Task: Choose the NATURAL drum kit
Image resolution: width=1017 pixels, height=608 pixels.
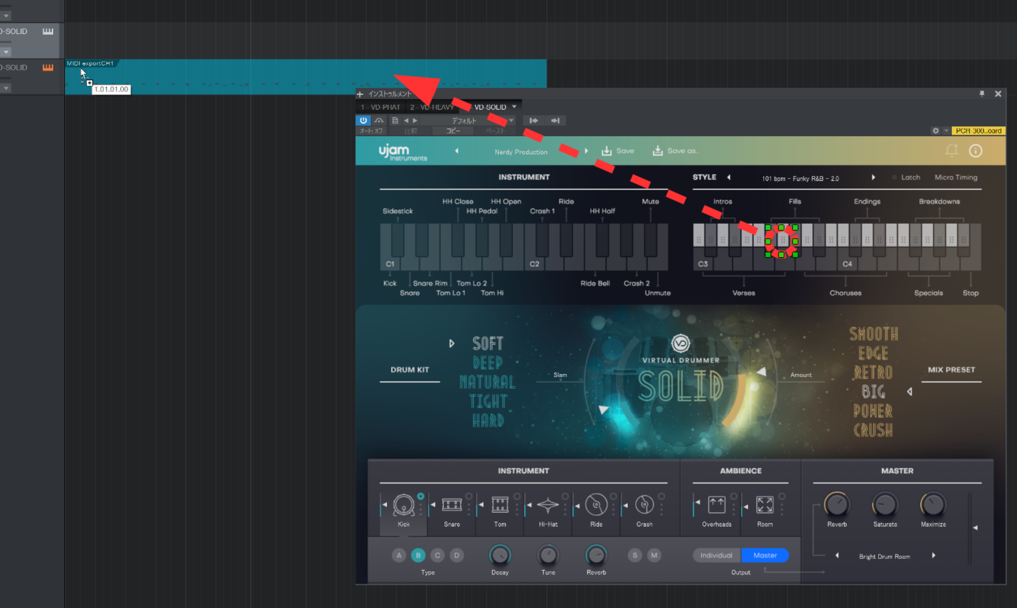Action: [488, 382]
